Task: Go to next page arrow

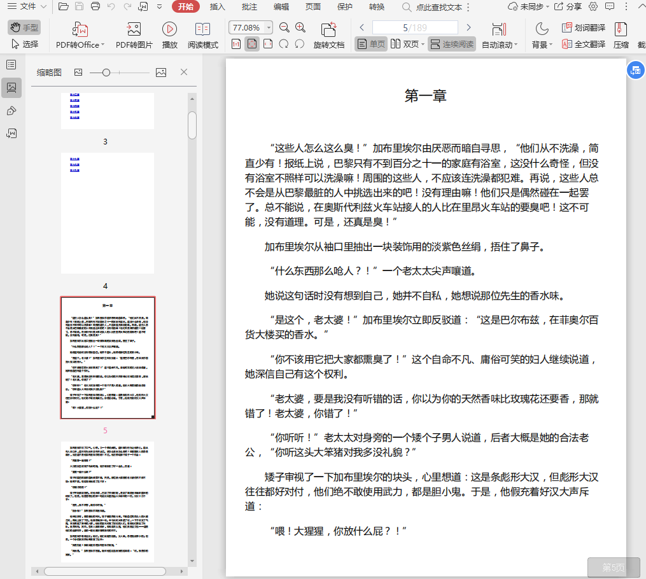Action: (x=468, y=27)
